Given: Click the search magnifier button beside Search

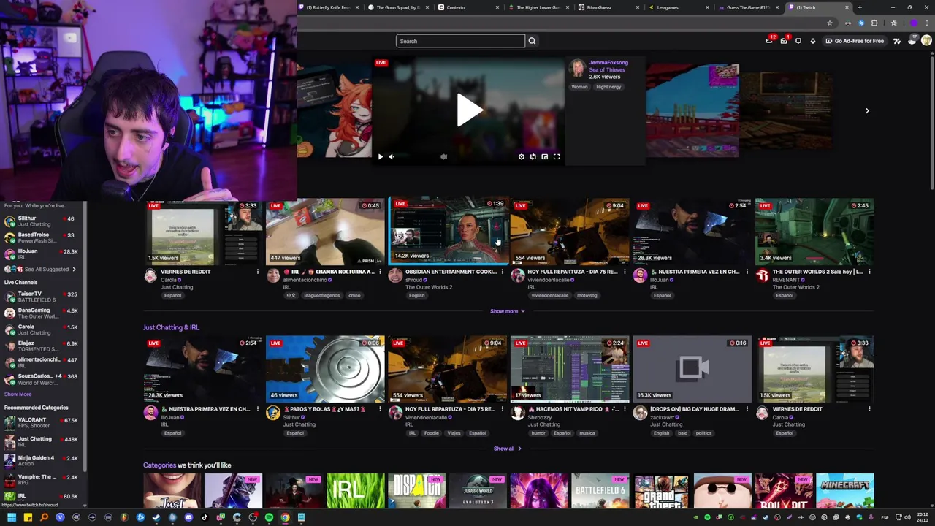Looking at the screenshot, I should (x=532, y=41).
